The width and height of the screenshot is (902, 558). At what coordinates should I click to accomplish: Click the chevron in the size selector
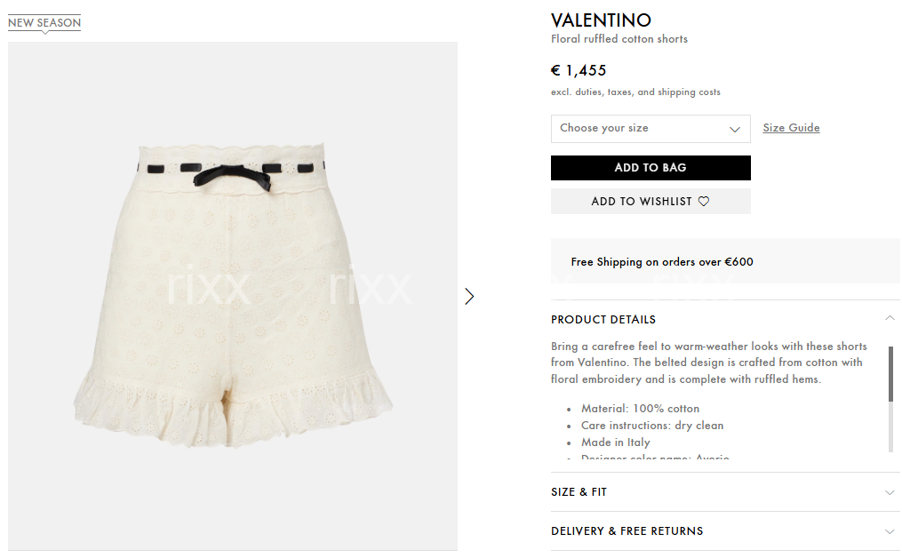(x=735, y=129)
